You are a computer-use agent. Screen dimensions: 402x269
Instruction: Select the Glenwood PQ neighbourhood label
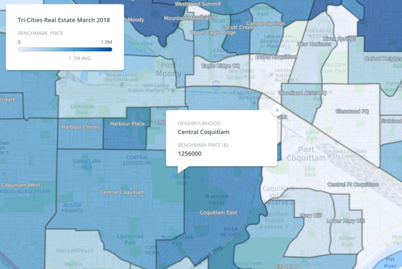tap(352, 112)
